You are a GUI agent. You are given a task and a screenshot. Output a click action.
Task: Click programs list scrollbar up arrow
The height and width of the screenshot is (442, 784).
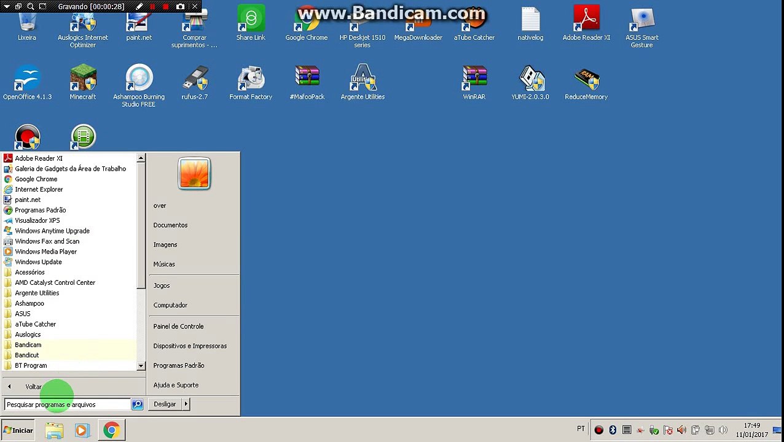[x=141, y=158]
